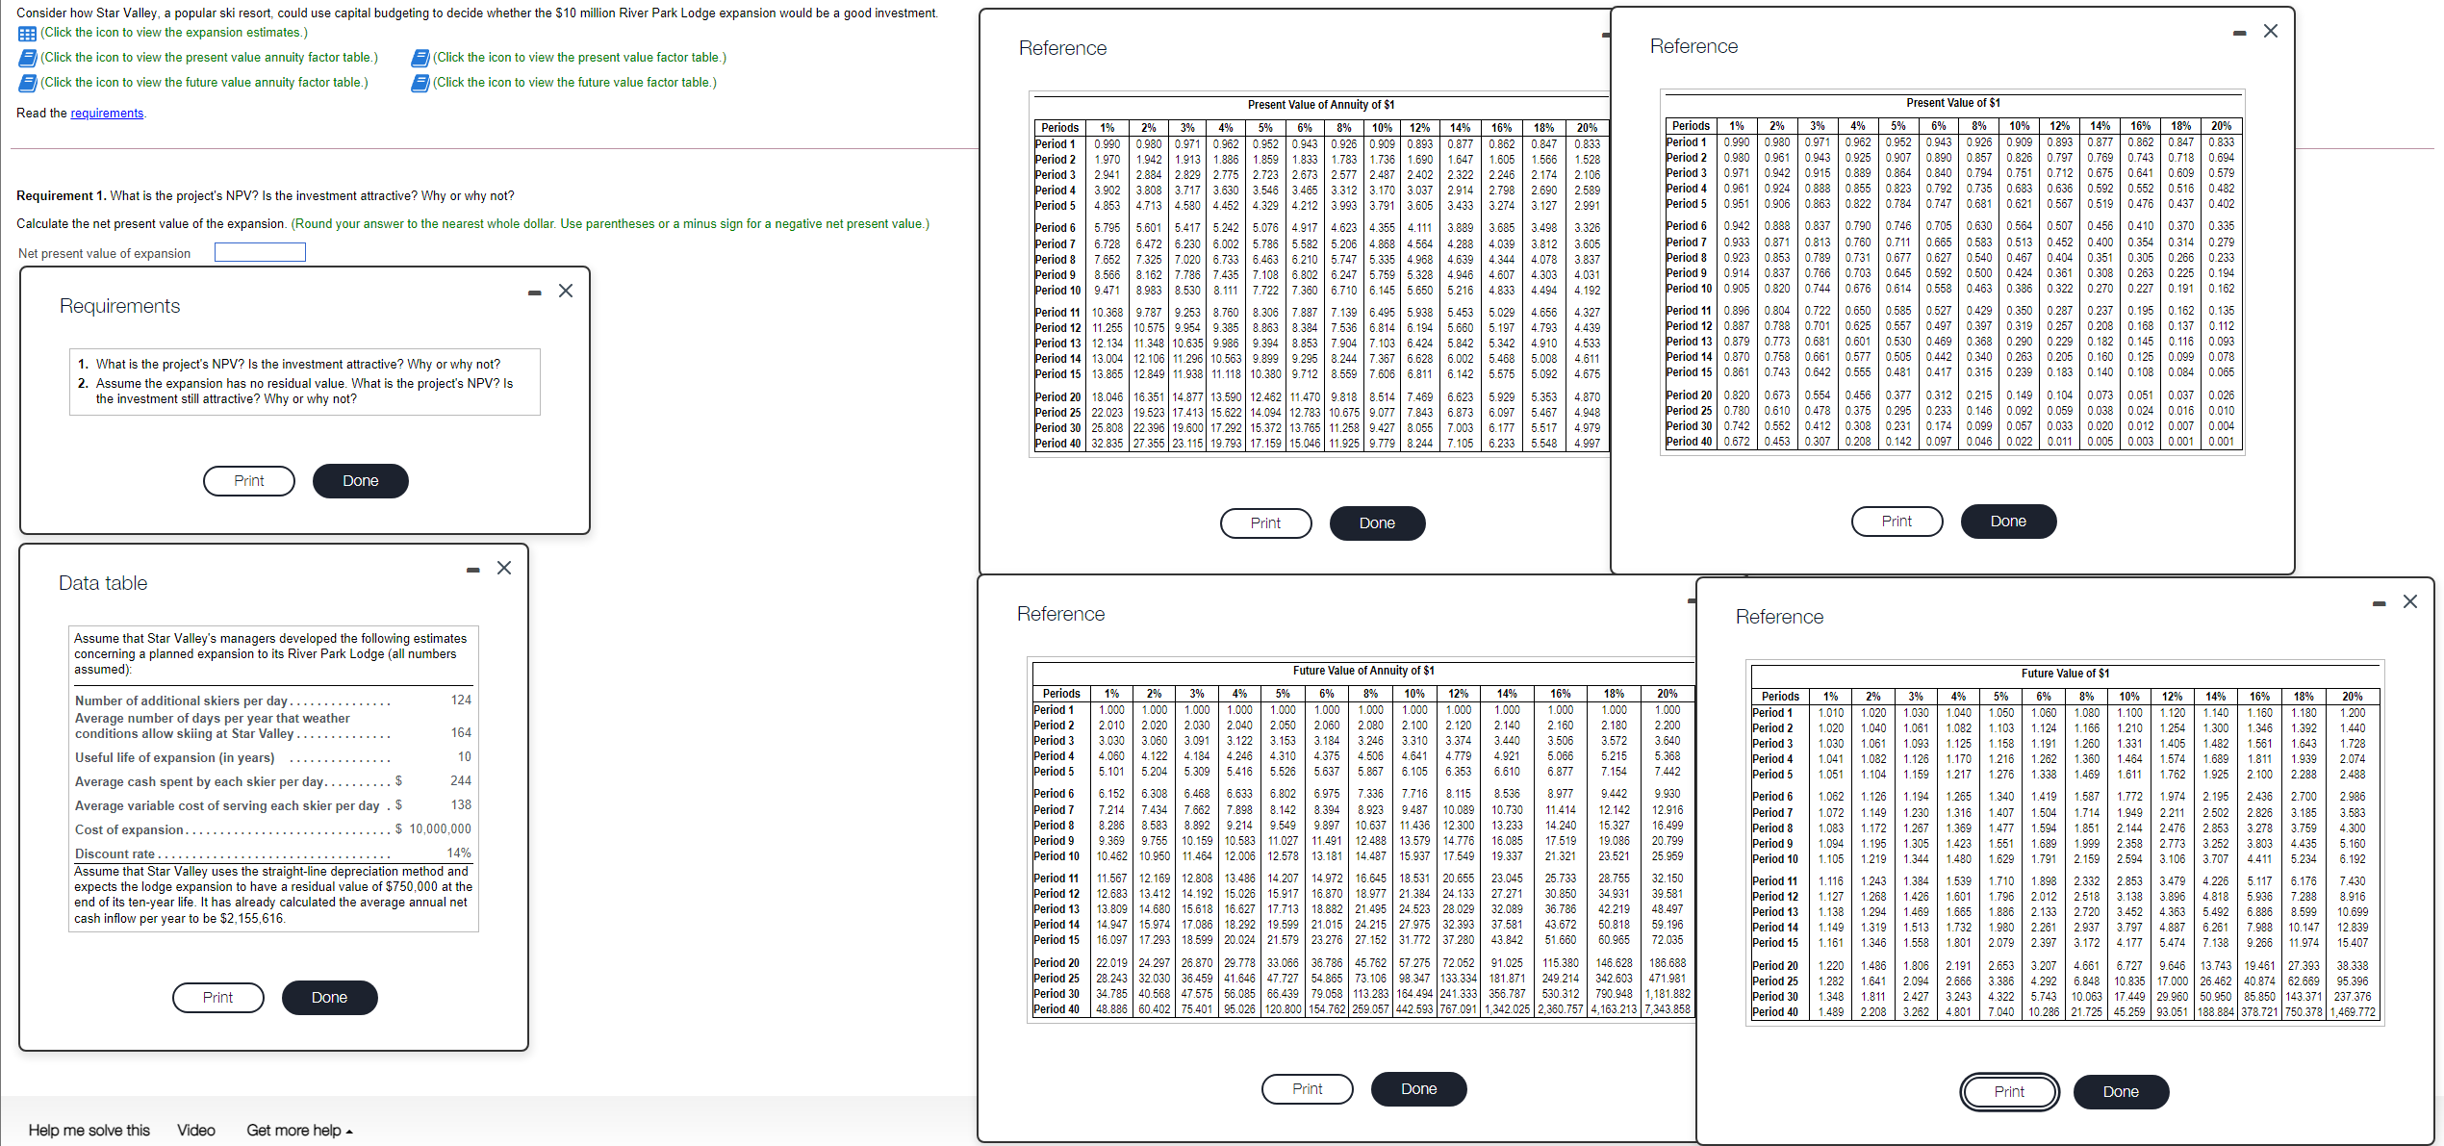2444x1146 pixels.
Task: Click Help me solve this
Action: click(89, 1131)
